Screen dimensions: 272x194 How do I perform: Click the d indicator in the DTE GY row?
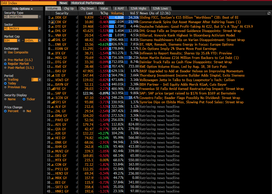(x=77, y=26)
